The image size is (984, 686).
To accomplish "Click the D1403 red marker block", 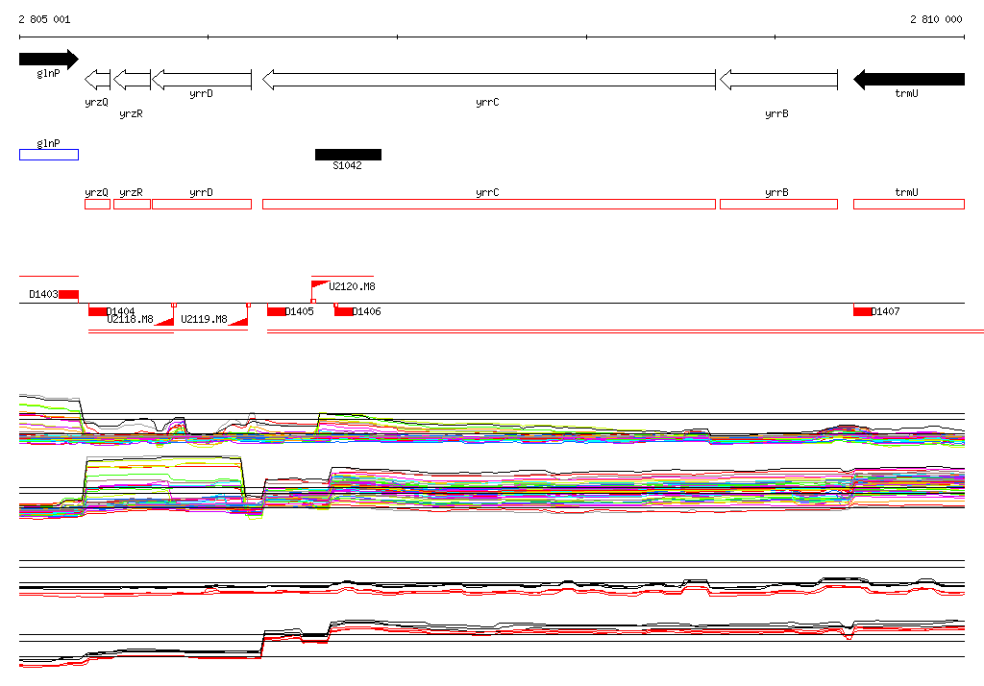I will click(69, 294).
